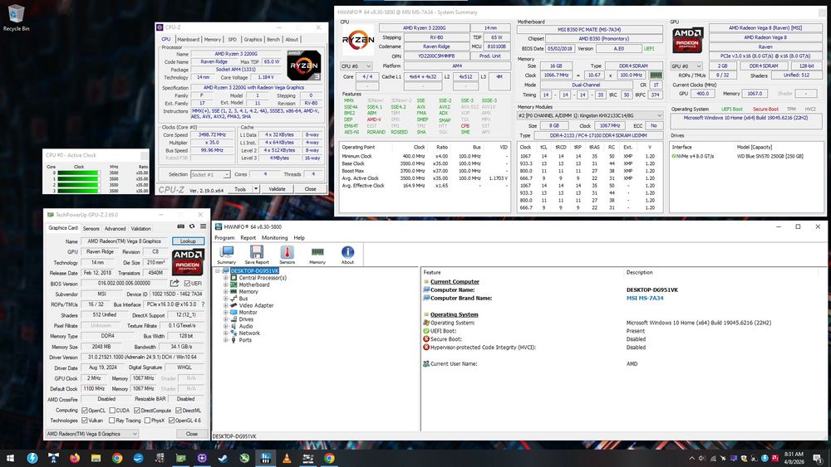
Task: Open Socket #1 selection dropdown in CPU-Z
Action: click(x=210, y=174)
